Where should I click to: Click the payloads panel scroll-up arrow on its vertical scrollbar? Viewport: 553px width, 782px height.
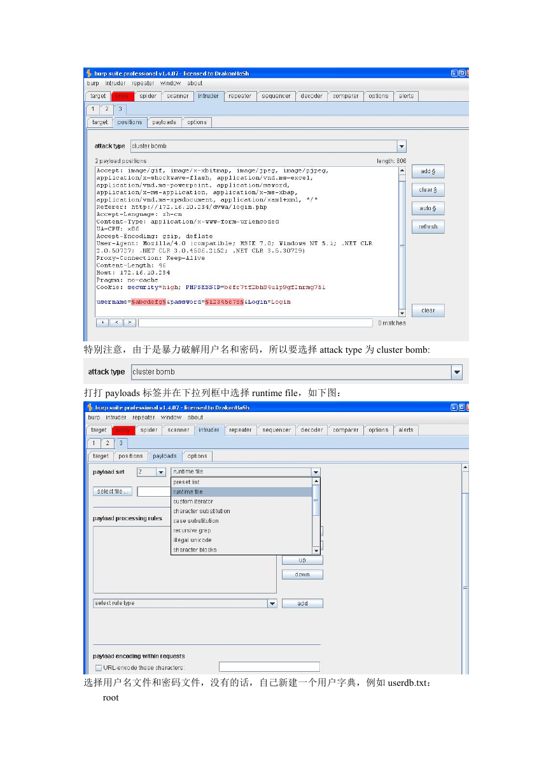[x=465, y=467]
